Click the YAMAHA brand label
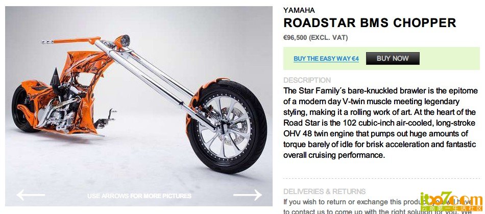485x214 pixels. click(x=299, y=10)
